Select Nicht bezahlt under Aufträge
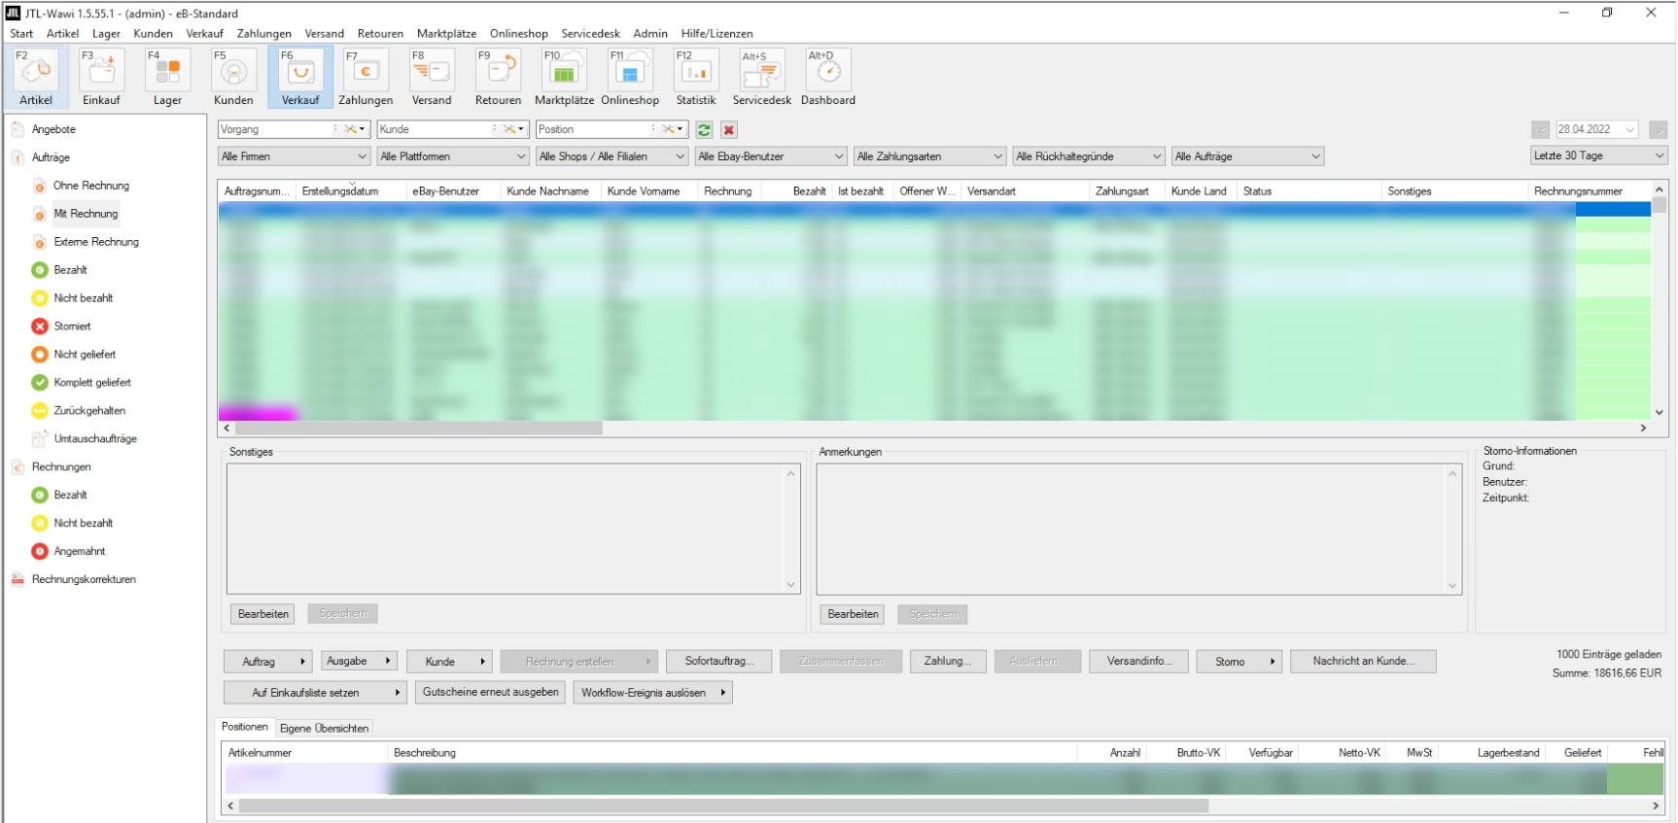This screenshot has width=1678, height=823. pyautogui.click(x=83, y=298)
